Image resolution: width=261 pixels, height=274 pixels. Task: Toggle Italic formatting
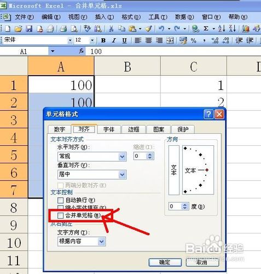coord(114,41)
